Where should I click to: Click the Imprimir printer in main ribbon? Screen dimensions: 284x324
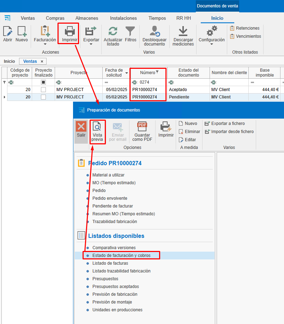click(x=70, y=31)
